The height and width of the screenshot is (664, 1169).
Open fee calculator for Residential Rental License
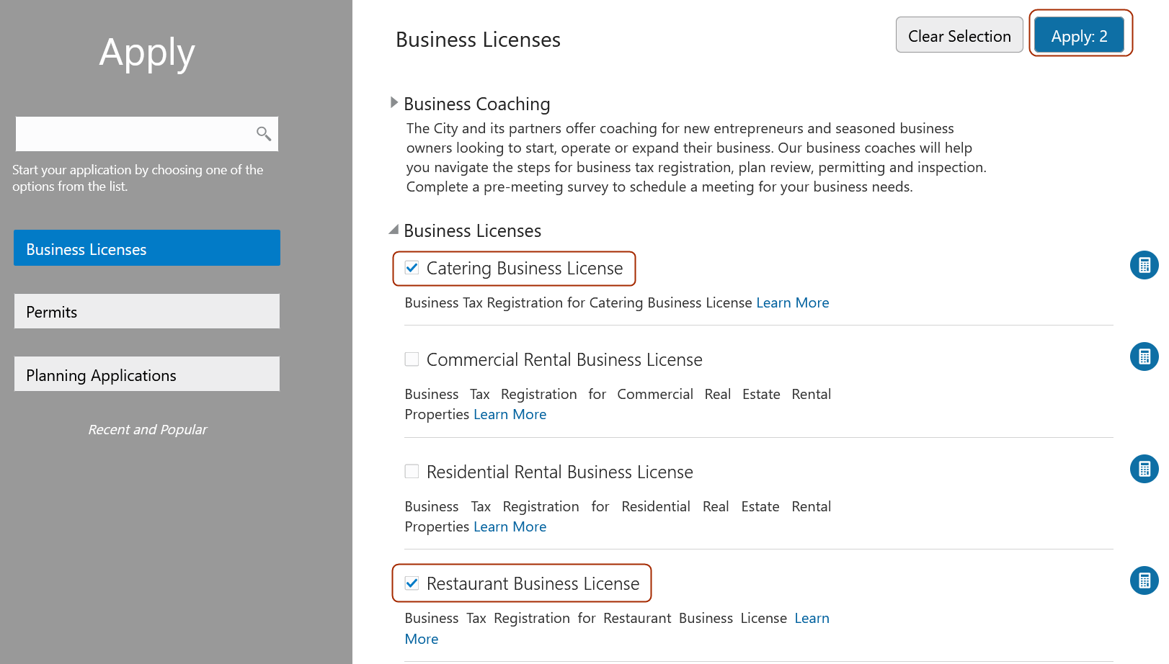[x=1144, y=469]
